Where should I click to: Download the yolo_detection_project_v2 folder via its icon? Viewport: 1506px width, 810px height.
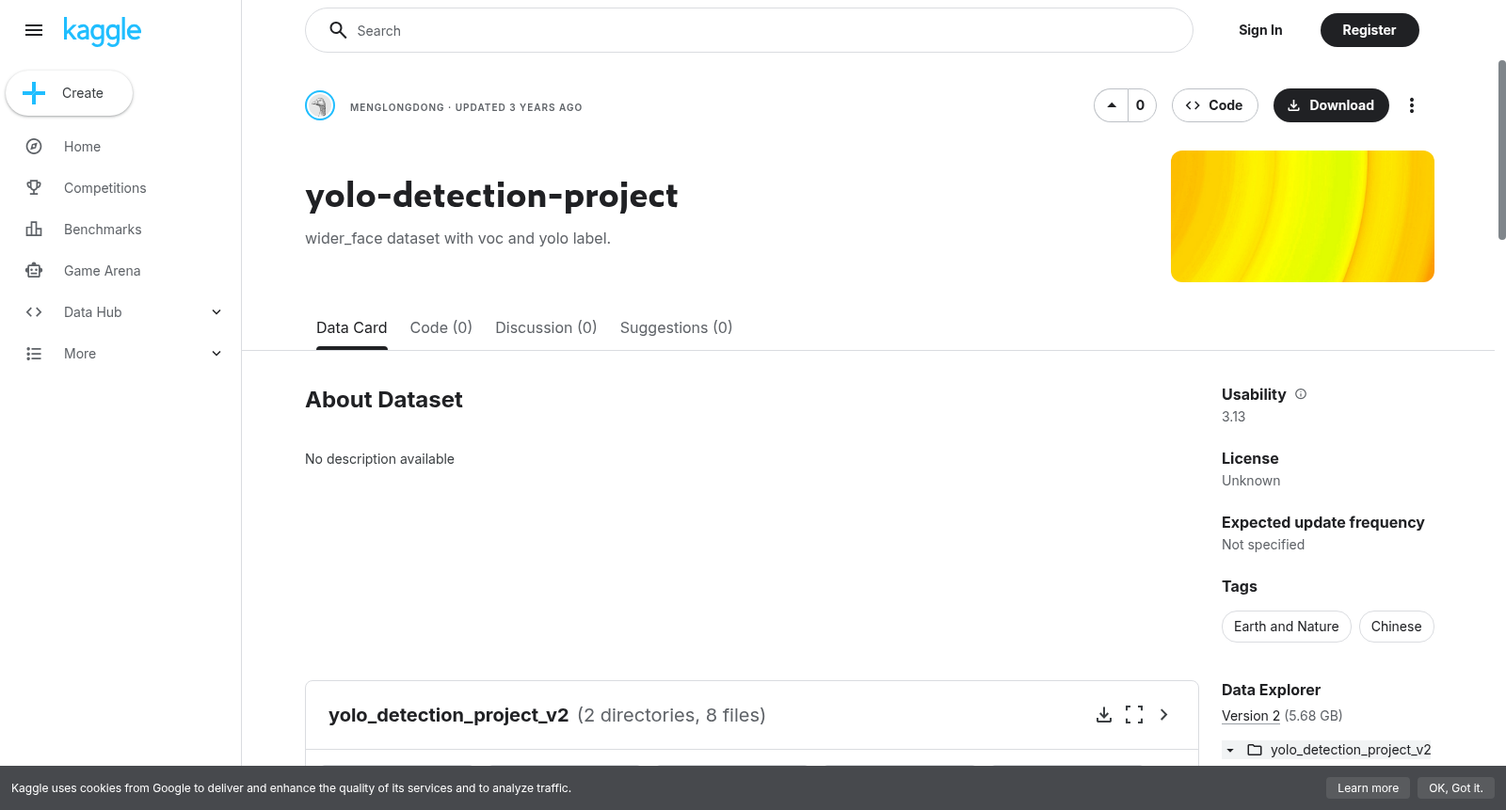tap(1104, 715)
